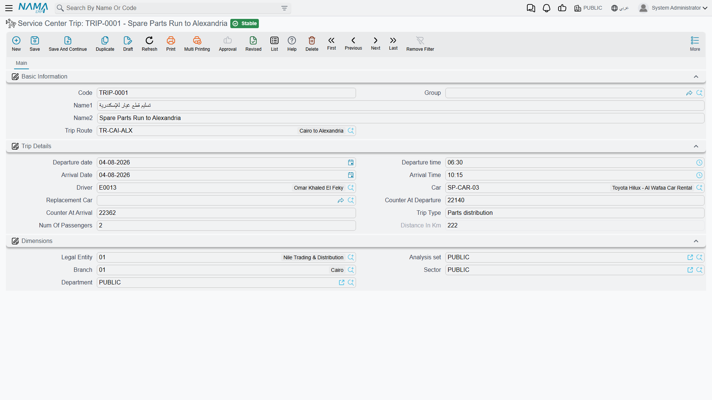Viewport: 712px width, 400px height.
Task: Duplicate the current trip
Action: click(x=105, y=43)
